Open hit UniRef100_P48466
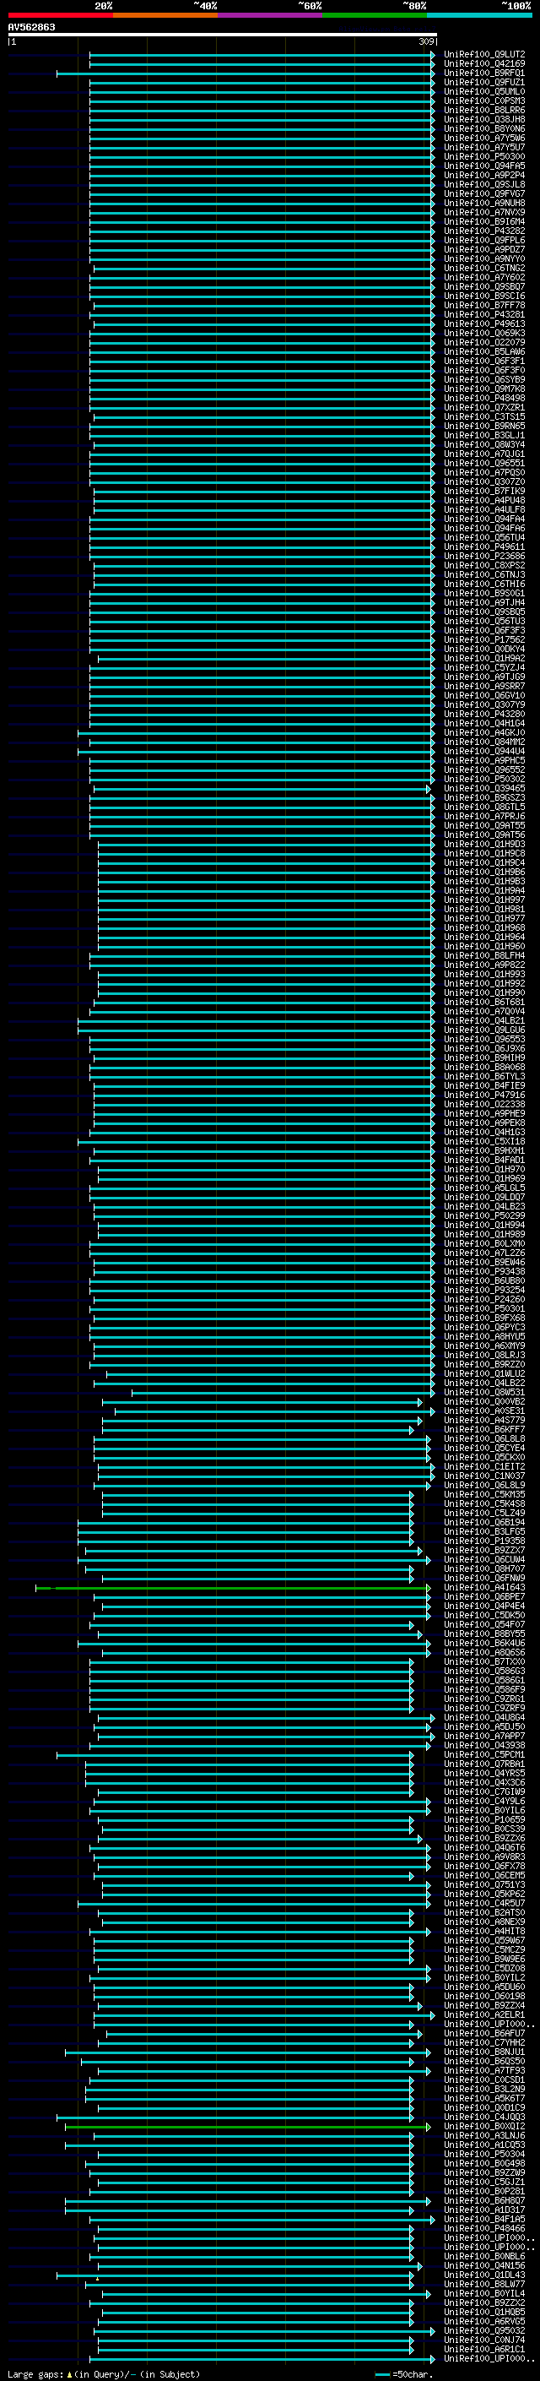Image resolution: width=540 pixels, height=2381 pixels. (483, 2228)
